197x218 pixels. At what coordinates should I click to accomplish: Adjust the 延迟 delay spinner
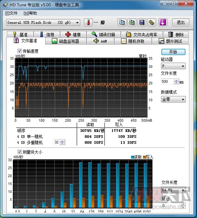point(183,205)
